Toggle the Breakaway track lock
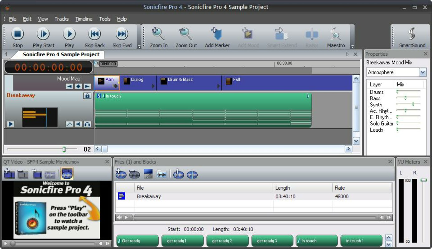The image size is (432, 249). (x=87, y=96)
